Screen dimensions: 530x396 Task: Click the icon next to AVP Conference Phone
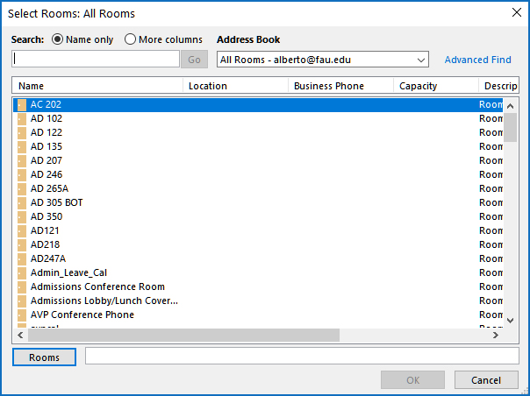tap(22, 315)
